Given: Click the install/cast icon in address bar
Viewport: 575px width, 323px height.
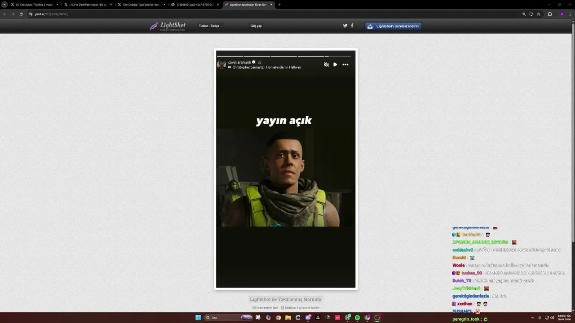Looking at the screenshot, I should (x=531, y=14).
